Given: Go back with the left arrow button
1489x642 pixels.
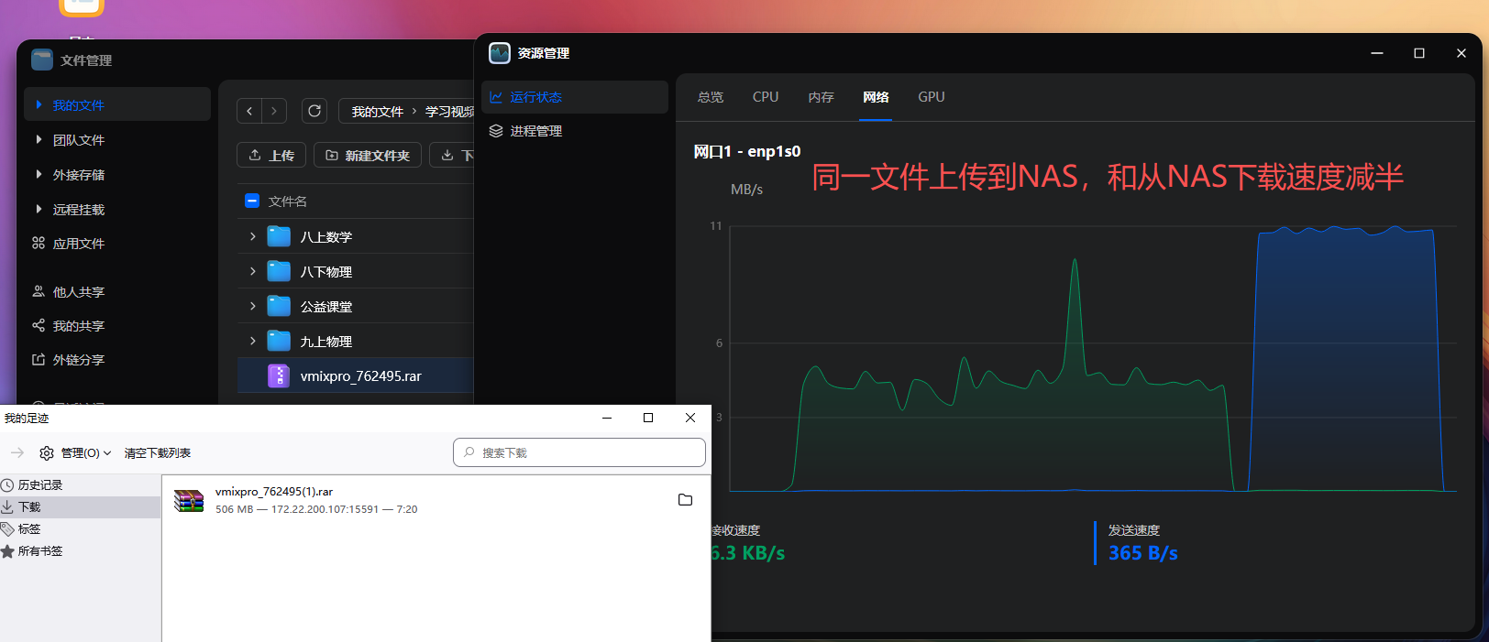Looking at the screenshot, I should click(x=249, y=111).
